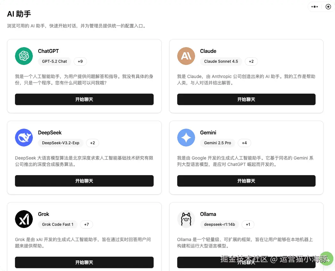Start chat with Grok
The height and width of the screenshot is (271, 335).
[x=84, y=262]
